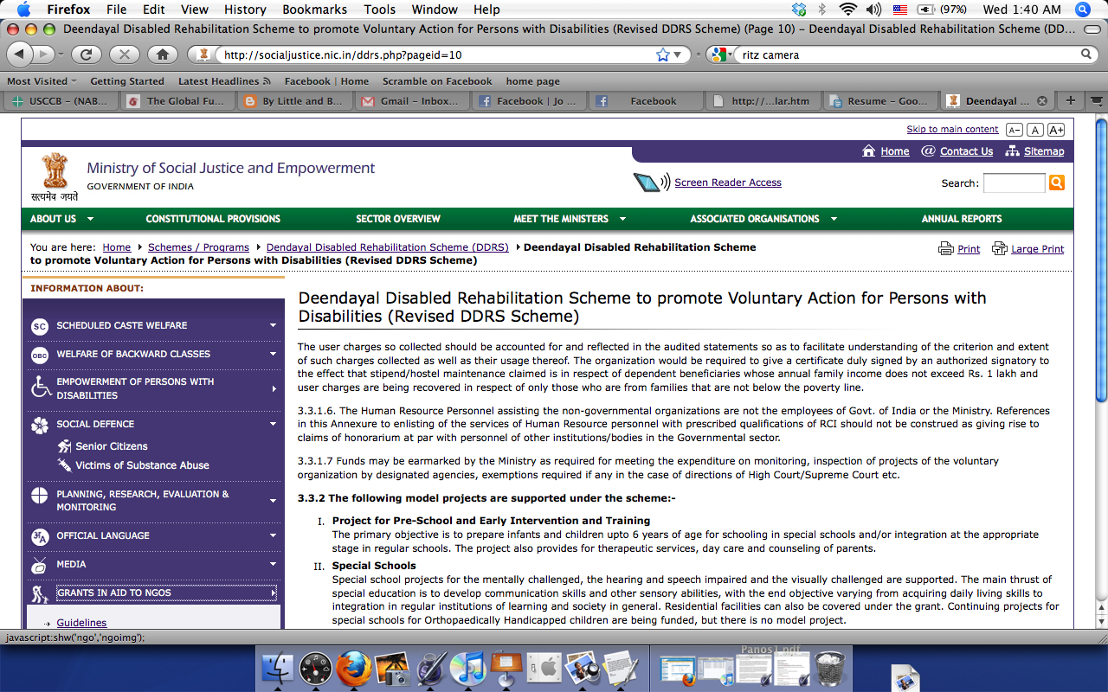Click the Firefox icon in the Dock
Viewport: 1108px width, 692px height.
pos(353,669)
